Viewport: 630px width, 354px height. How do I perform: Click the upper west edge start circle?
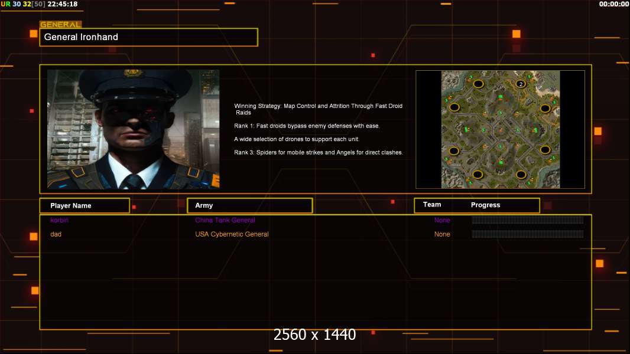tap(454, 107)
